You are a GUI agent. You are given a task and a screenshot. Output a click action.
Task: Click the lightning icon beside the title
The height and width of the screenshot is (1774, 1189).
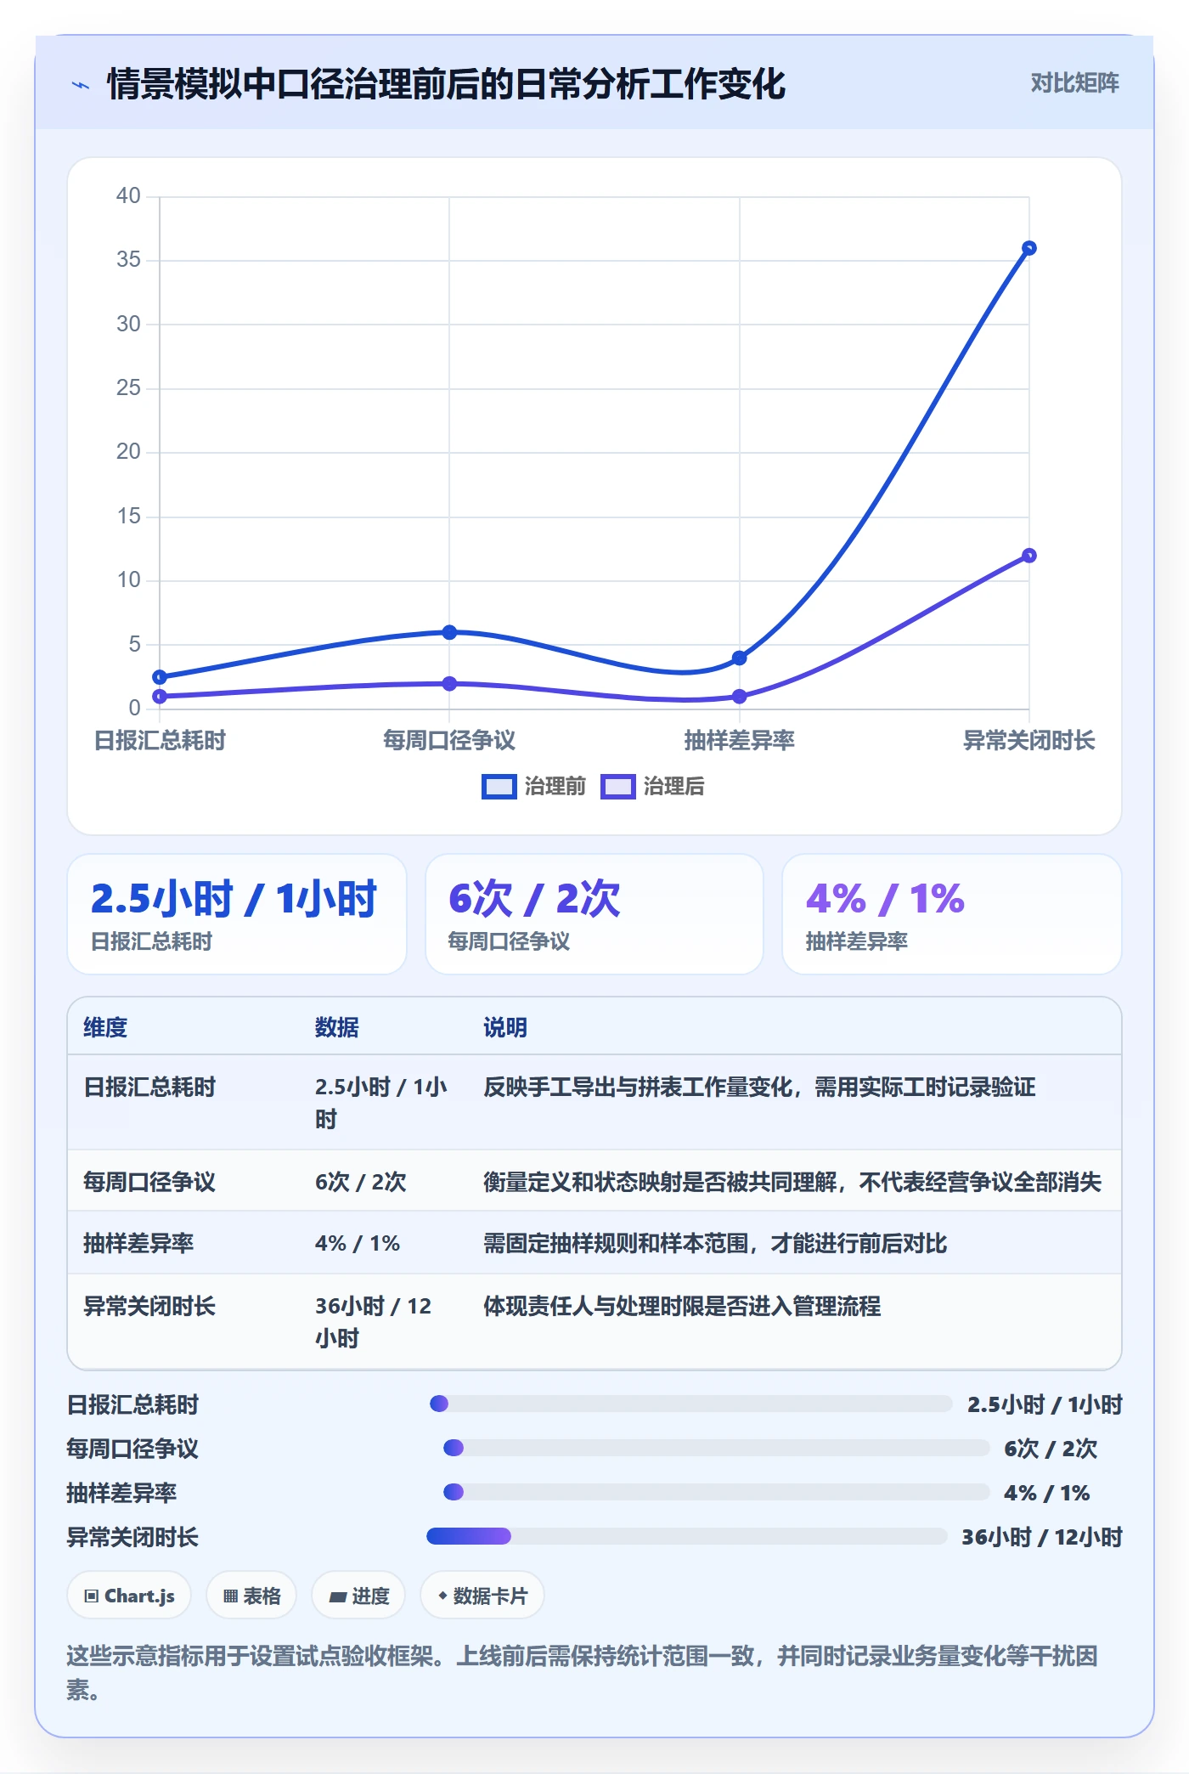click(81, 85)
